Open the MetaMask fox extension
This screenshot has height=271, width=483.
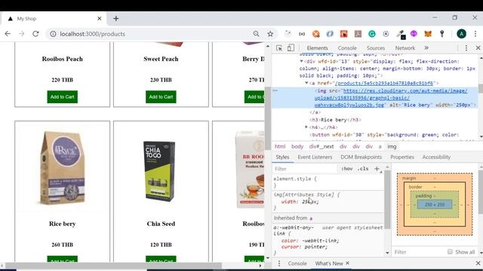click(x=428, y=34)
